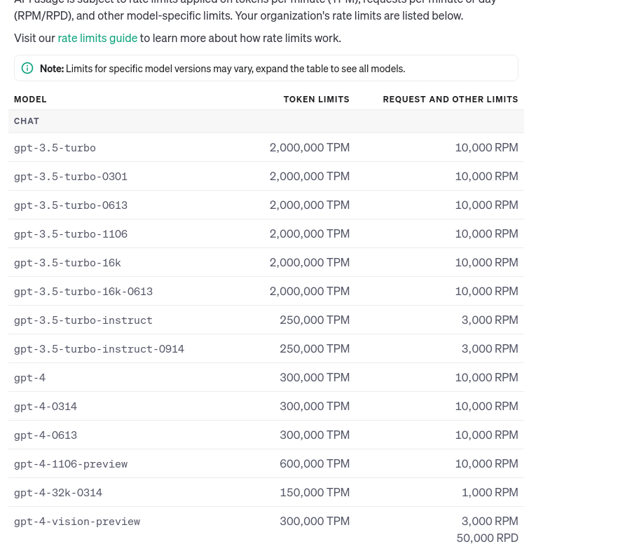Click the 250,000 TPM value for gpt-3.5-turbo-instruct

[315, 320]
